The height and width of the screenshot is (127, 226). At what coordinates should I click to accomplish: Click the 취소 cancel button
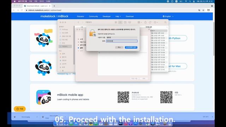[x=119, y=47]
